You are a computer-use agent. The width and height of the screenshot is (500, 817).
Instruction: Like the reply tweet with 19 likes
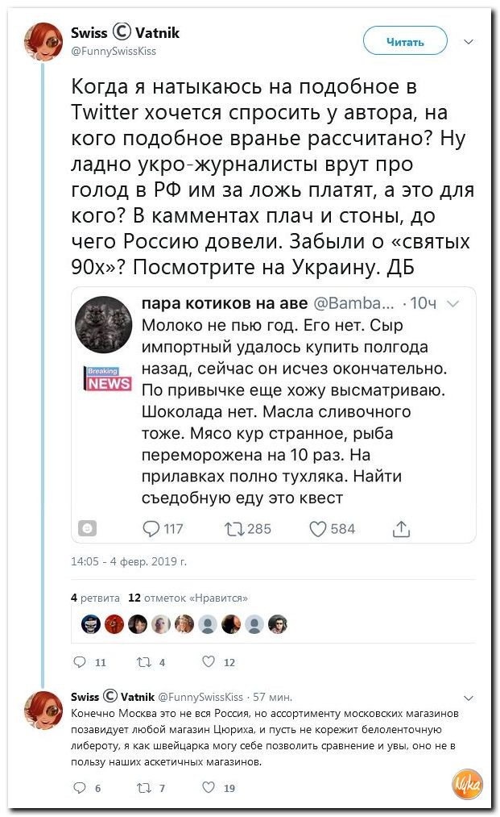pos(208,787)
